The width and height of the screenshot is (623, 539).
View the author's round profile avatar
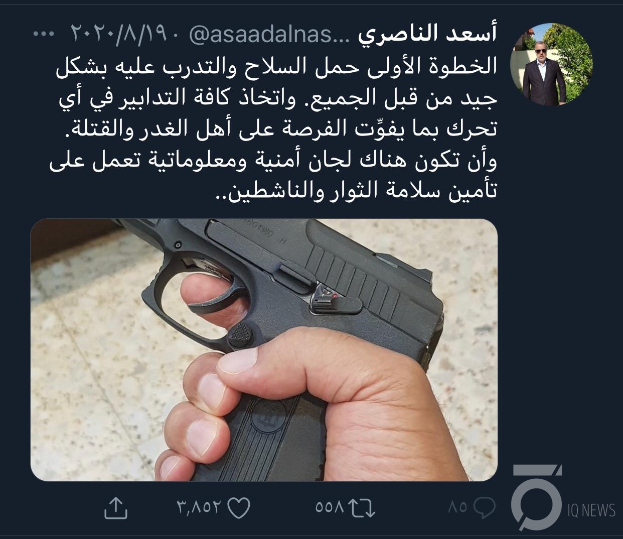coord(551,64)
